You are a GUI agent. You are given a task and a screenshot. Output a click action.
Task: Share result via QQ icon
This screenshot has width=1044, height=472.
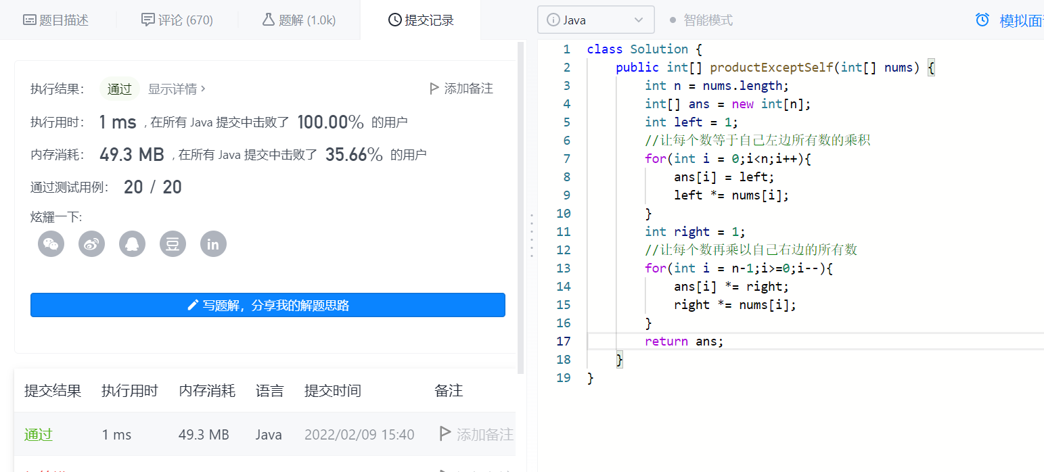coord(132,244)
